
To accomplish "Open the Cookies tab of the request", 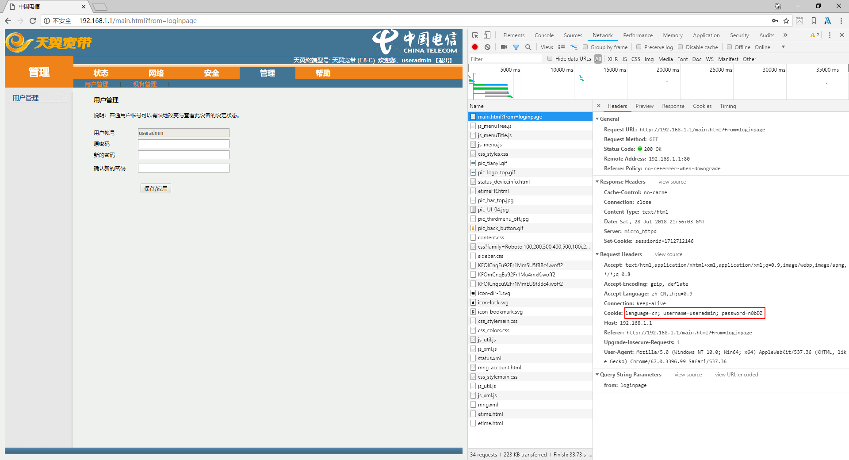I will coord(702,106).
